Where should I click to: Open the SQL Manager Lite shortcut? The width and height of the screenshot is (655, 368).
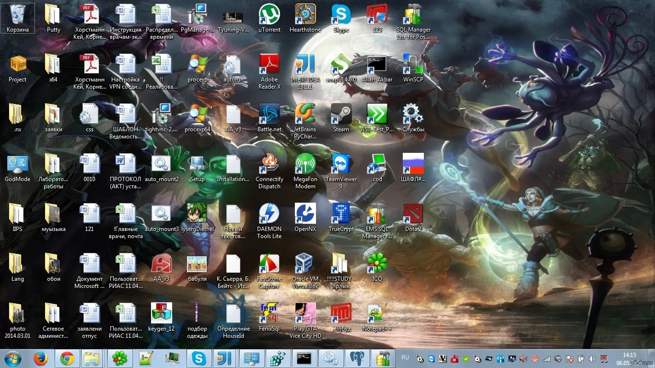[x=413, y=22]
